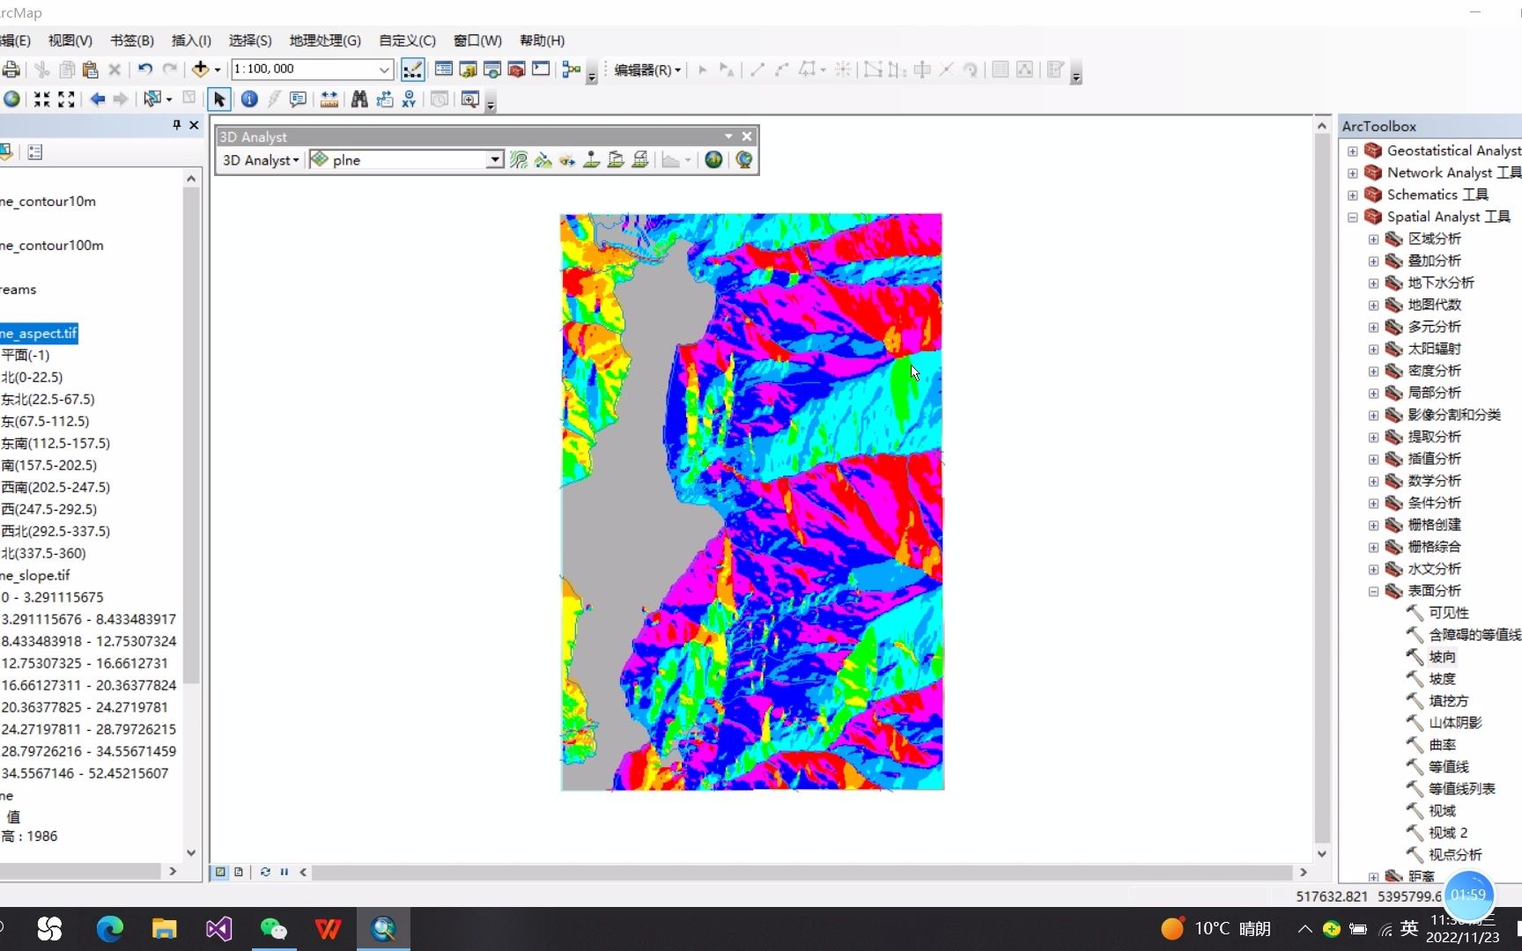
Task: Select the Interpolate Line tool
Action: point(616,159)
